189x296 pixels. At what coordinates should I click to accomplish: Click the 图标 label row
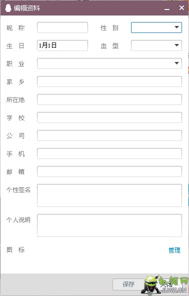pos(15,249)
